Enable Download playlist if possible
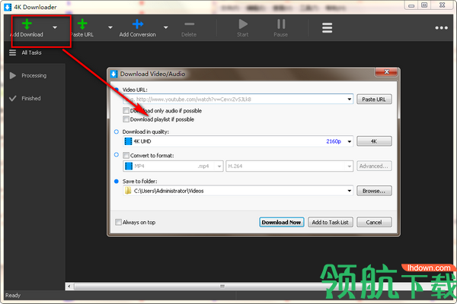Screen dimensions: 457x304 126,119
